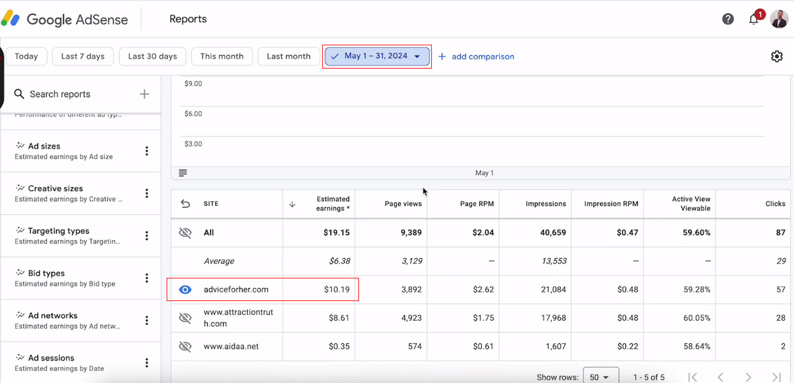794x383 pixels.
Task: Open more options for Bid types report
Action: (146, 278)
